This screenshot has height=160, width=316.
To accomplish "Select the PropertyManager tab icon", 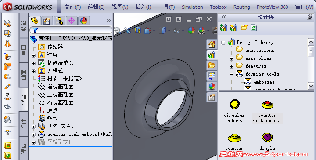I will click(47, 21).
